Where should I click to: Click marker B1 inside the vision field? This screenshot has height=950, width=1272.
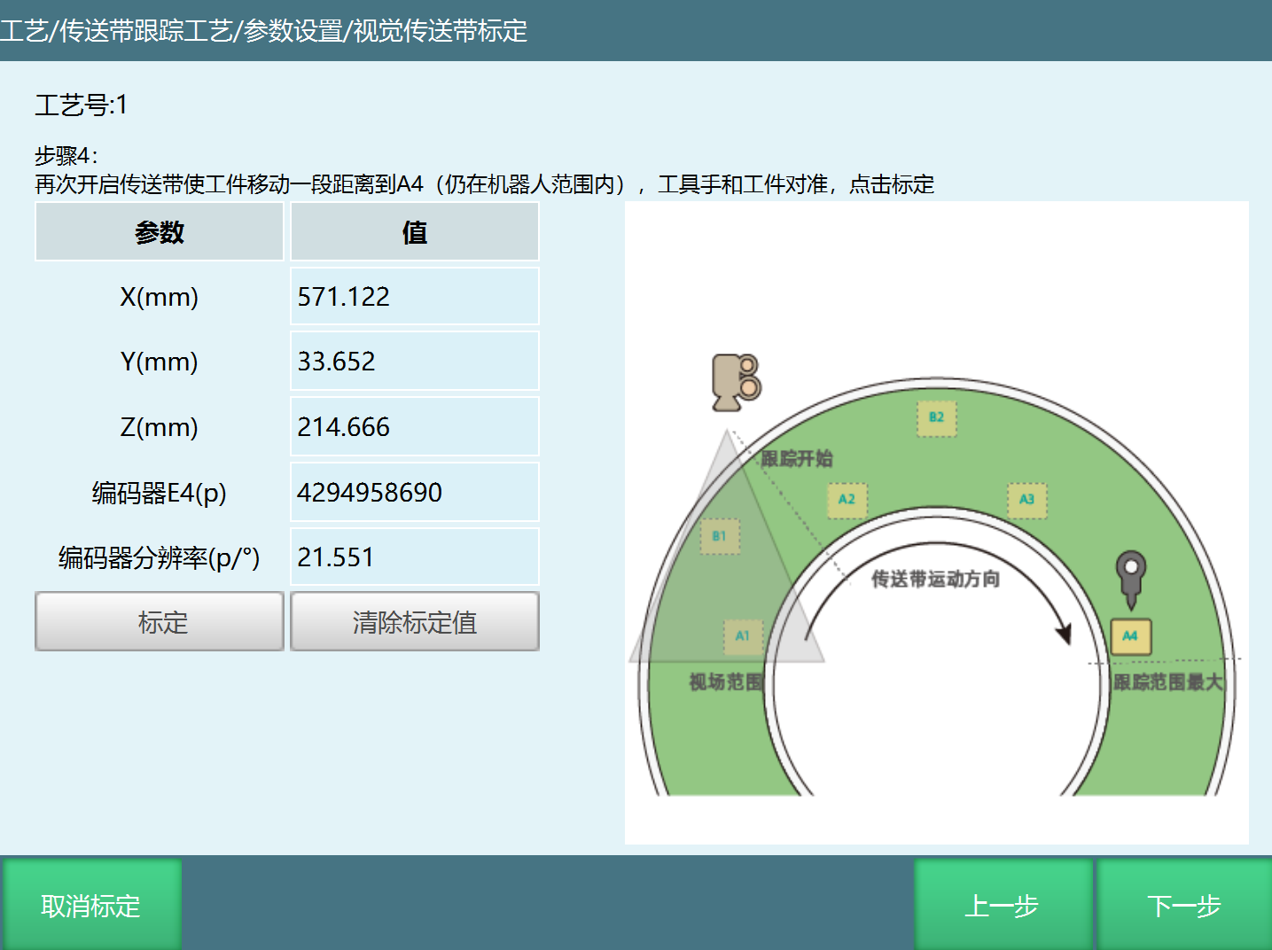tap(719, 536)
